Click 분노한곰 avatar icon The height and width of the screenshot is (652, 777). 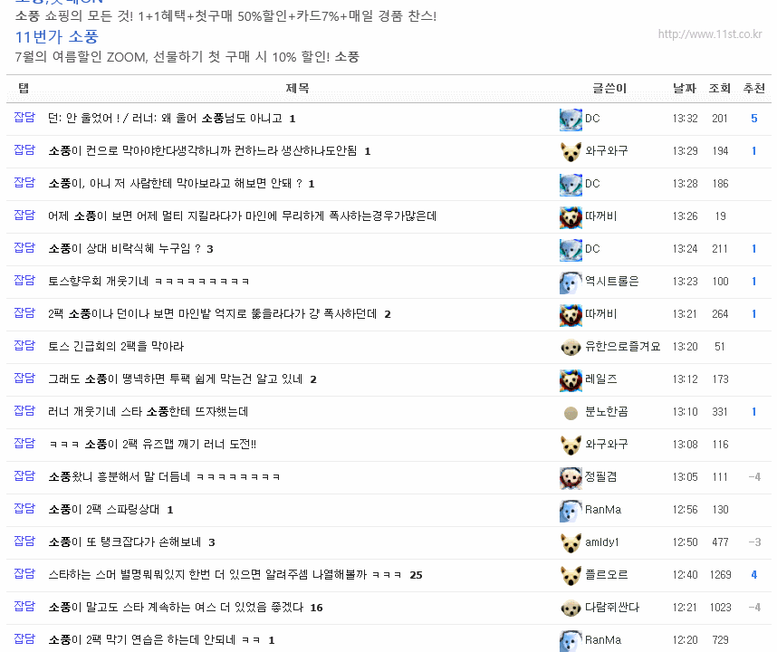click(571, 413)
